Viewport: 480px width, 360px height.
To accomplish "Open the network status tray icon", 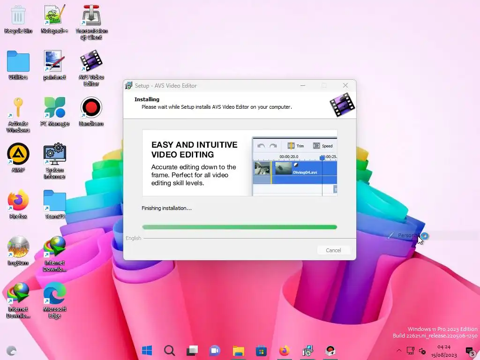I will click(x=411, y=351).
